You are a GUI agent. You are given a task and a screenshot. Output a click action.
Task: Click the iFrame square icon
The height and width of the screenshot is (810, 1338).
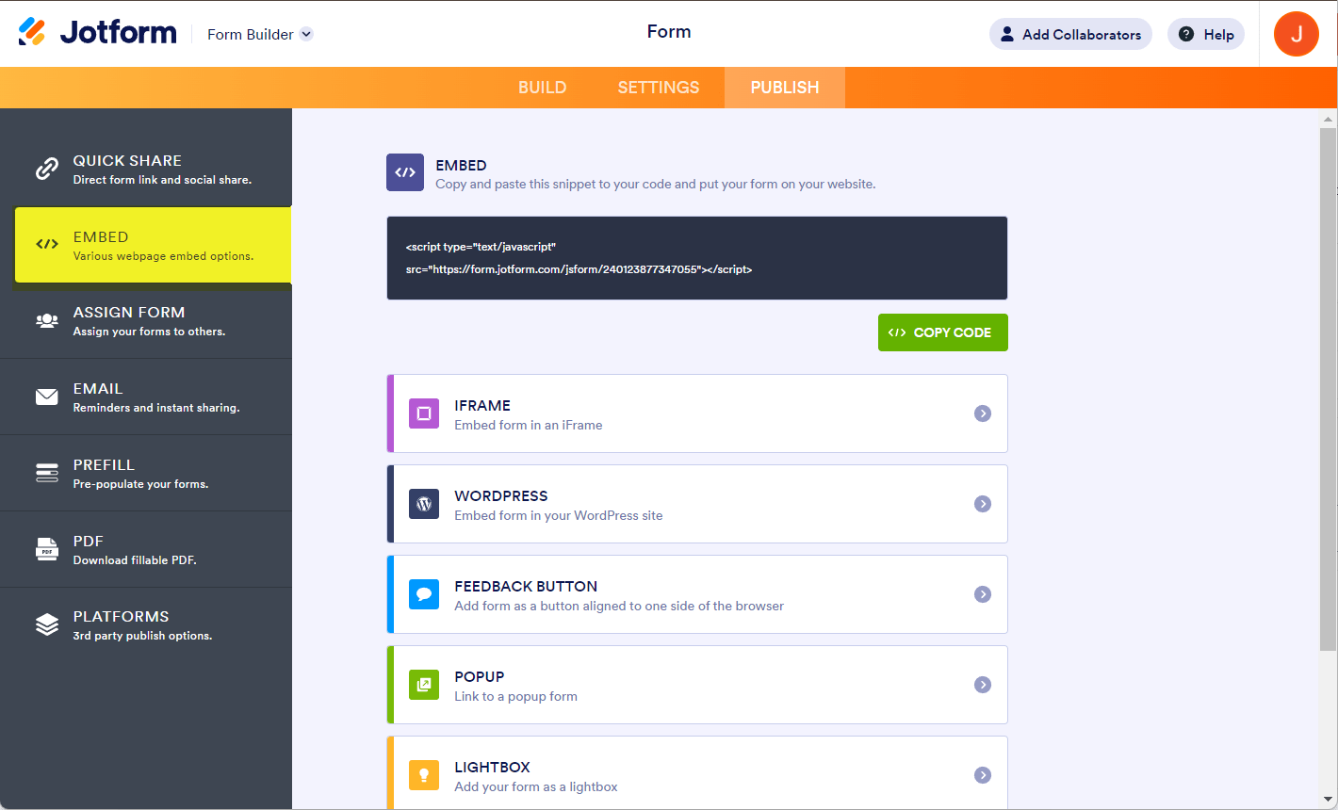[x=424, y=413]
